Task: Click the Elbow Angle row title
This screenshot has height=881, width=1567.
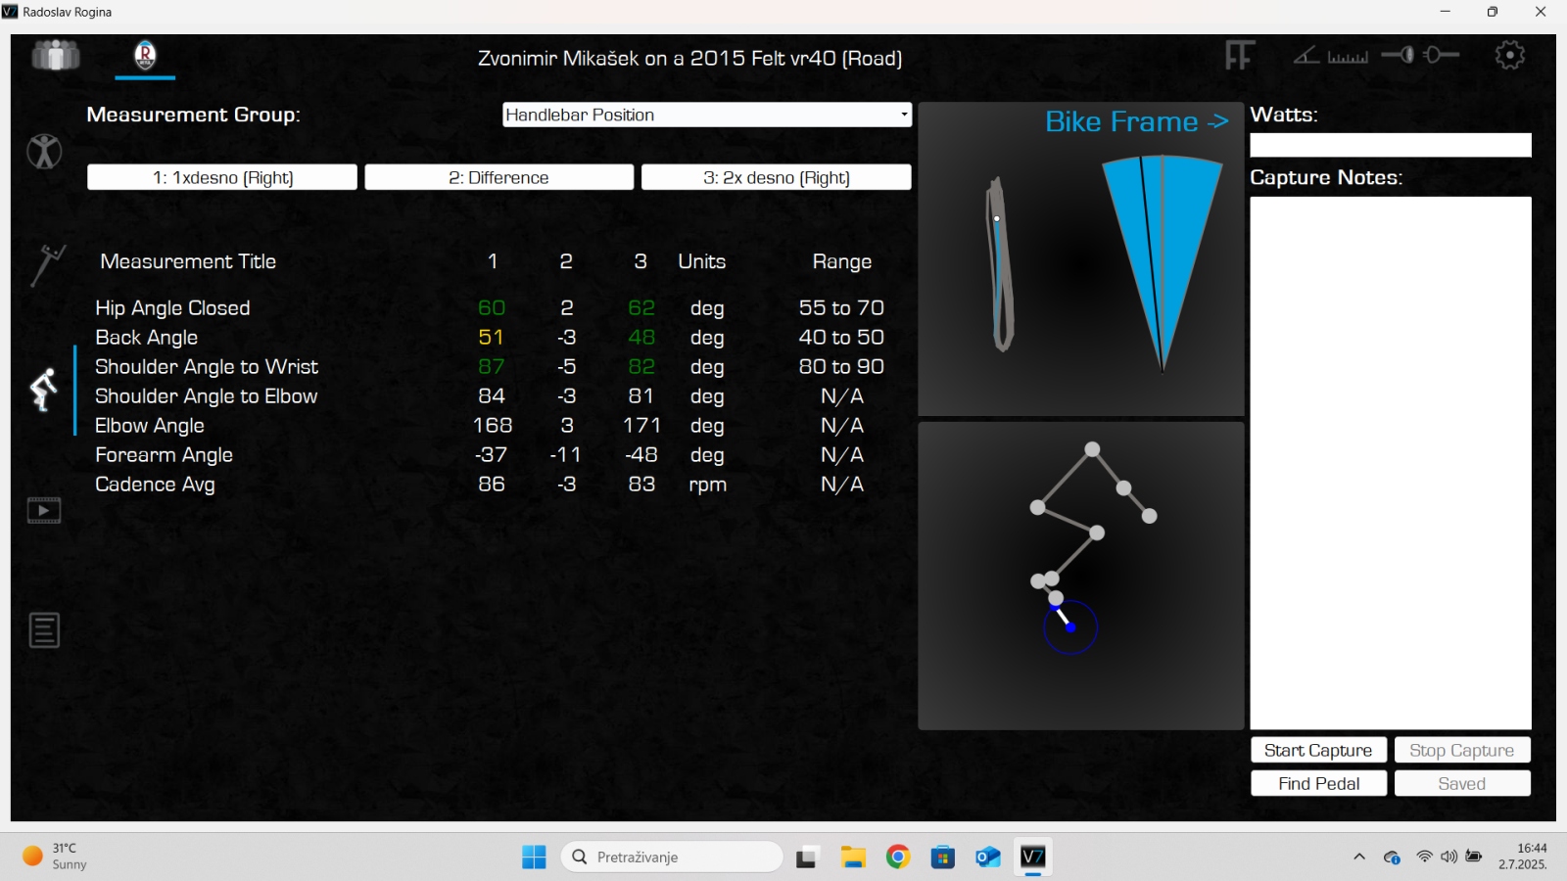Action: click(x=150, y=426)
